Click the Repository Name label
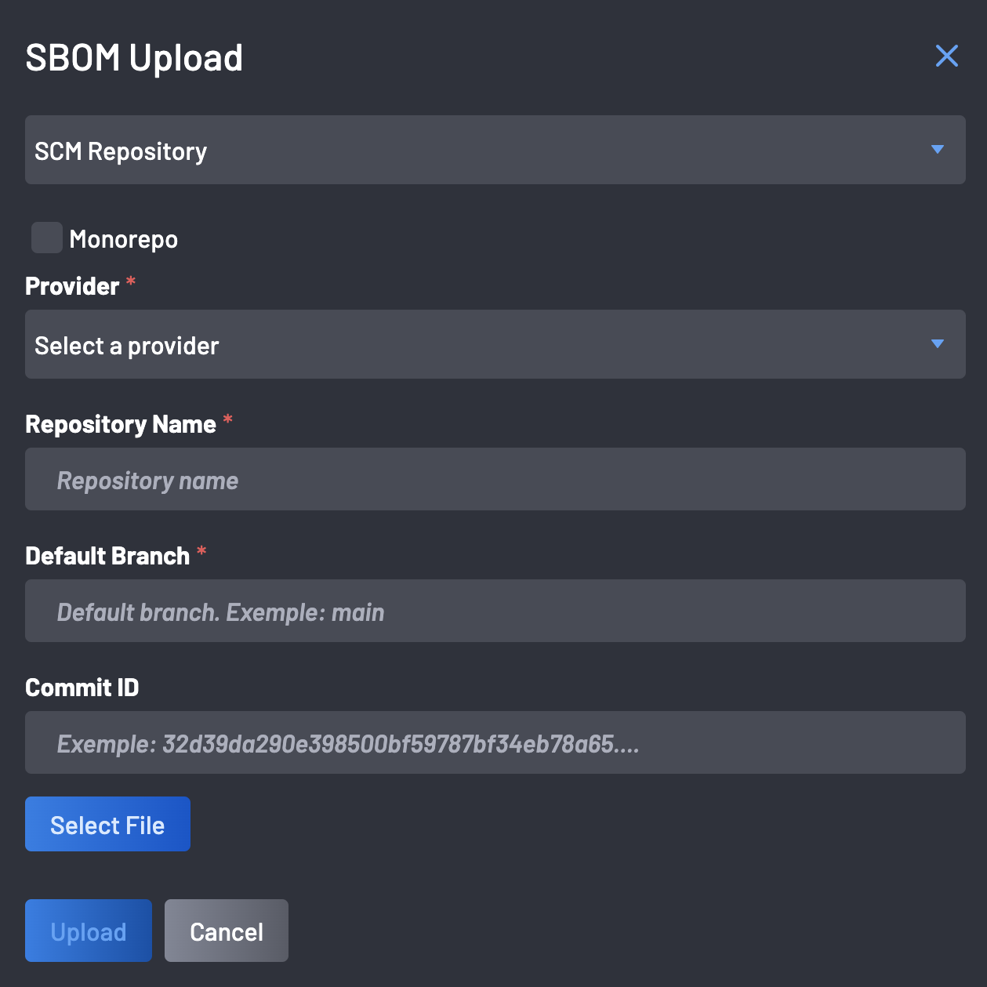The height and width of the screenshot is (987, 987). click(121, 424)
